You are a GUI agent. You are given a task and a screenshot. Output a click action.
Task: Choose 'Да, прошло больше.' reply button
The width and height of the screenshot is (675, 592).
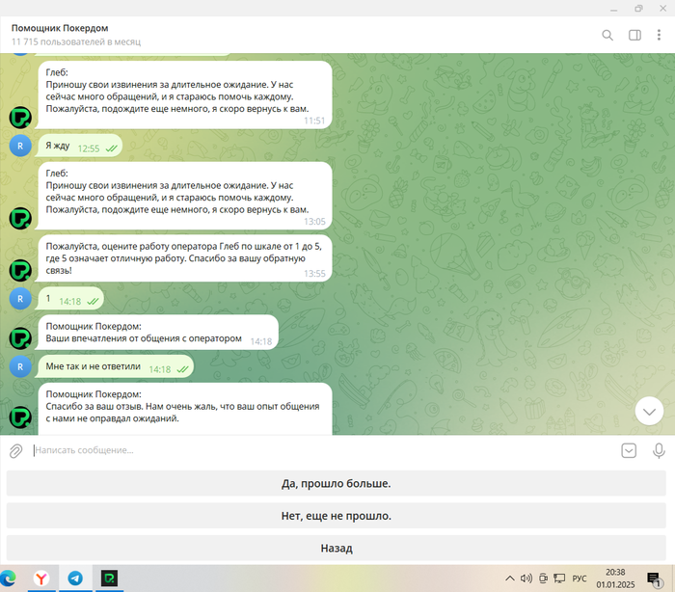[337, 483]
